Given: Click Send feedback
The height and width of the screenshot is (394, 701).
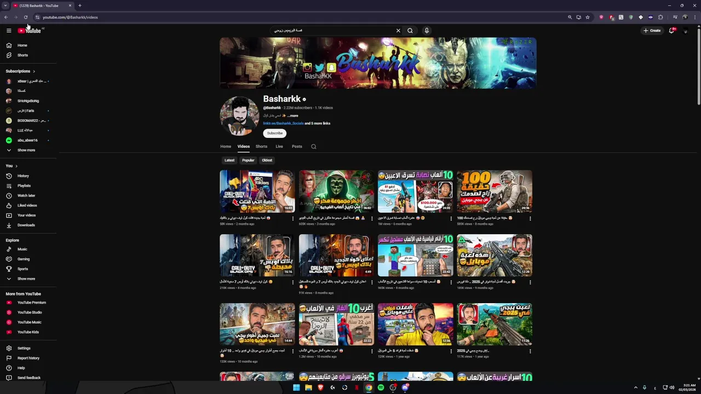Looking at the screenshot, I should pyautogui.click(x=28, y=378).
